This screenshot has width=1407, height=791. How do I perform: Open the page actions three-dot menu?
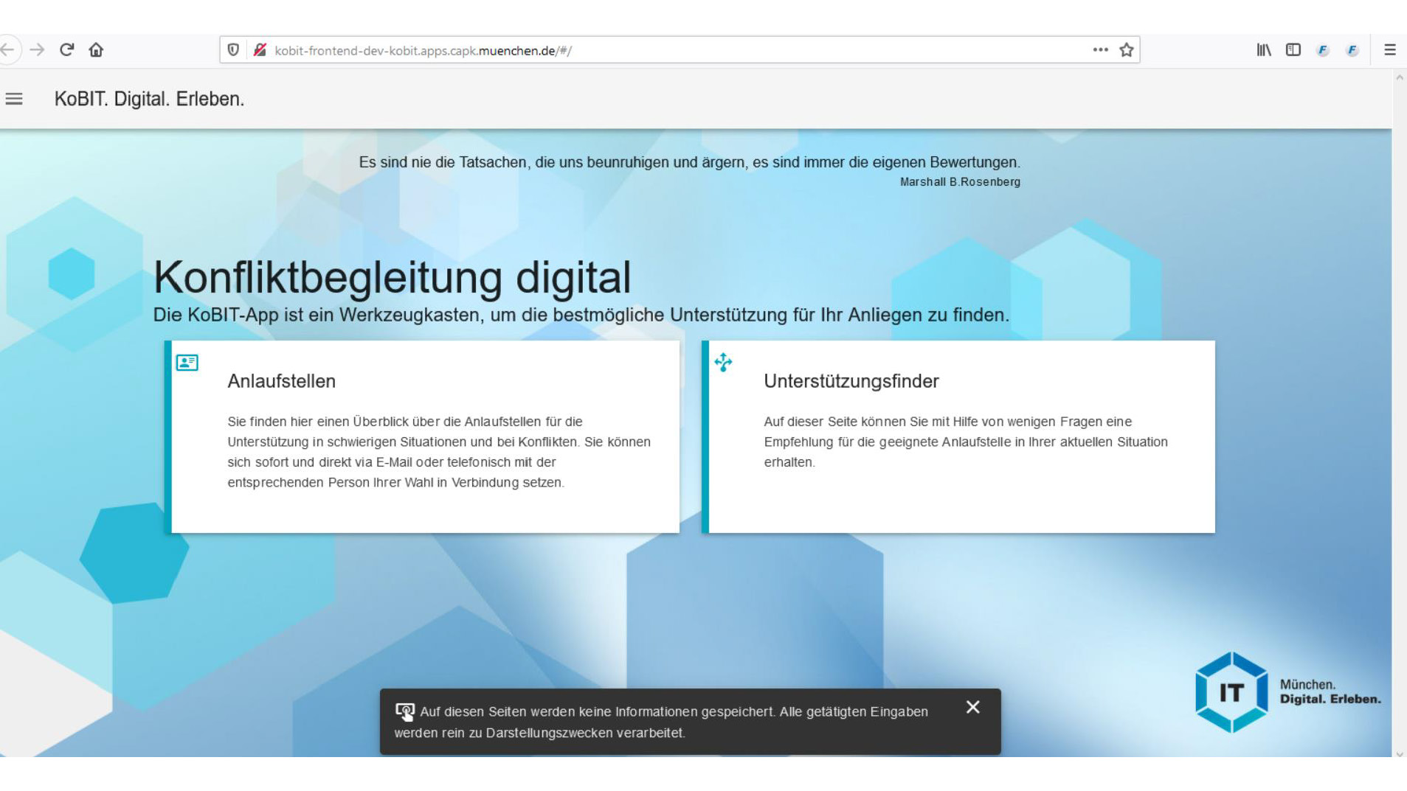click(x=1100, y=50)
